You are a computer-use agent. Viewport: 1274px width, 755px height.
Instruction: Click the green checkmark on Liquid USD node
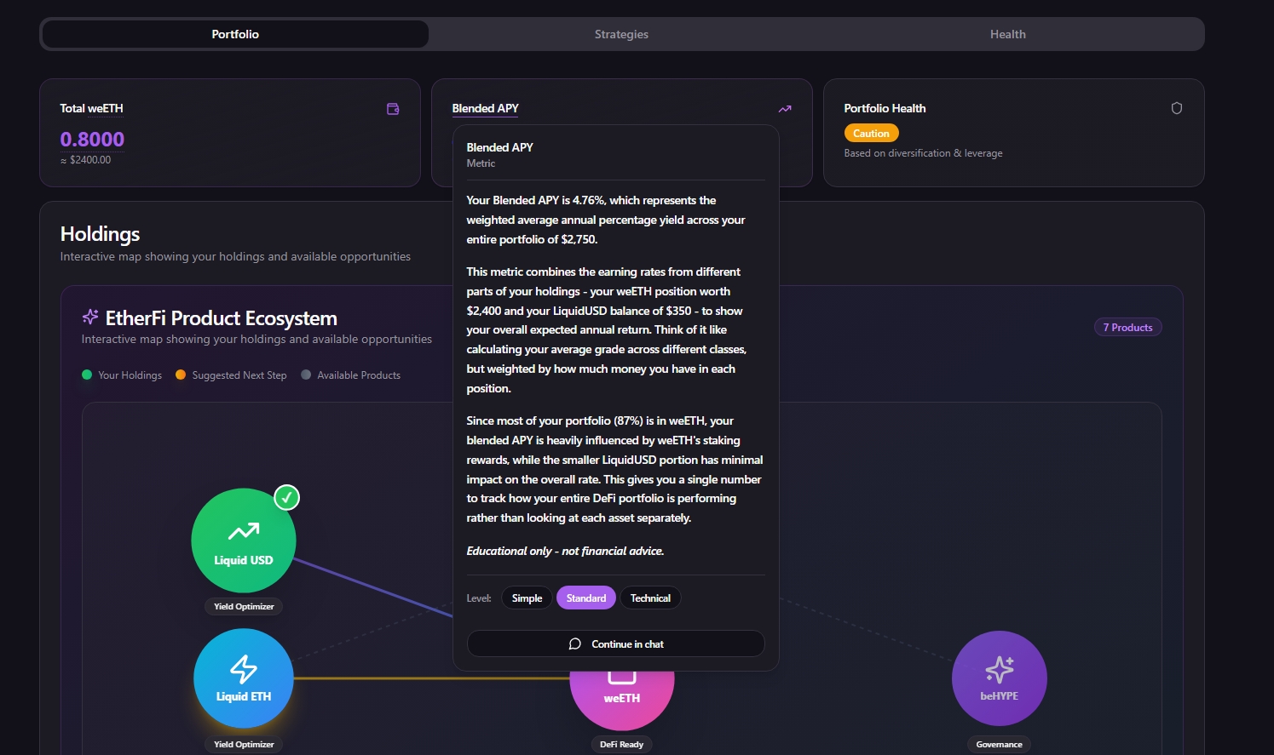click(287, 497)
